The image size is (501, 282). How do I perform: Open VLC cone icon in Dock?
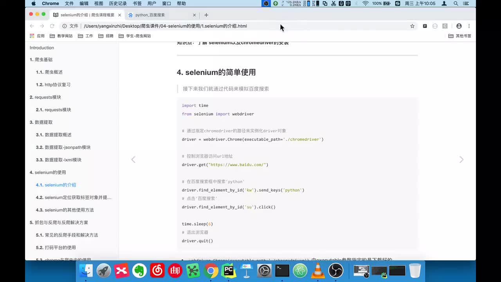click(317, 271)
